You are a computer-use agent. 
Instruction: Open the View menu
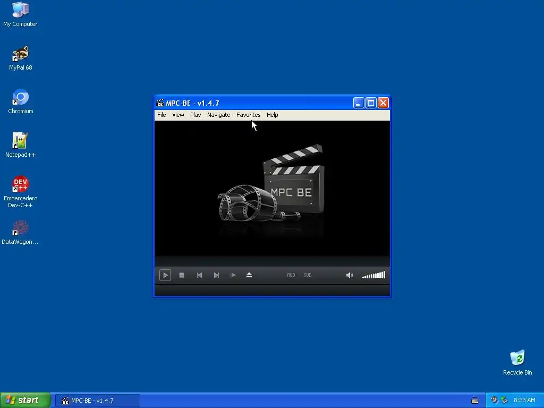coord(178,115)
